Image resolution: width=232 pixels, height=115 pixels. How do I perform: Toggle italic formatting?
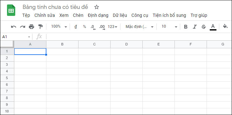[x=195, y=27]
